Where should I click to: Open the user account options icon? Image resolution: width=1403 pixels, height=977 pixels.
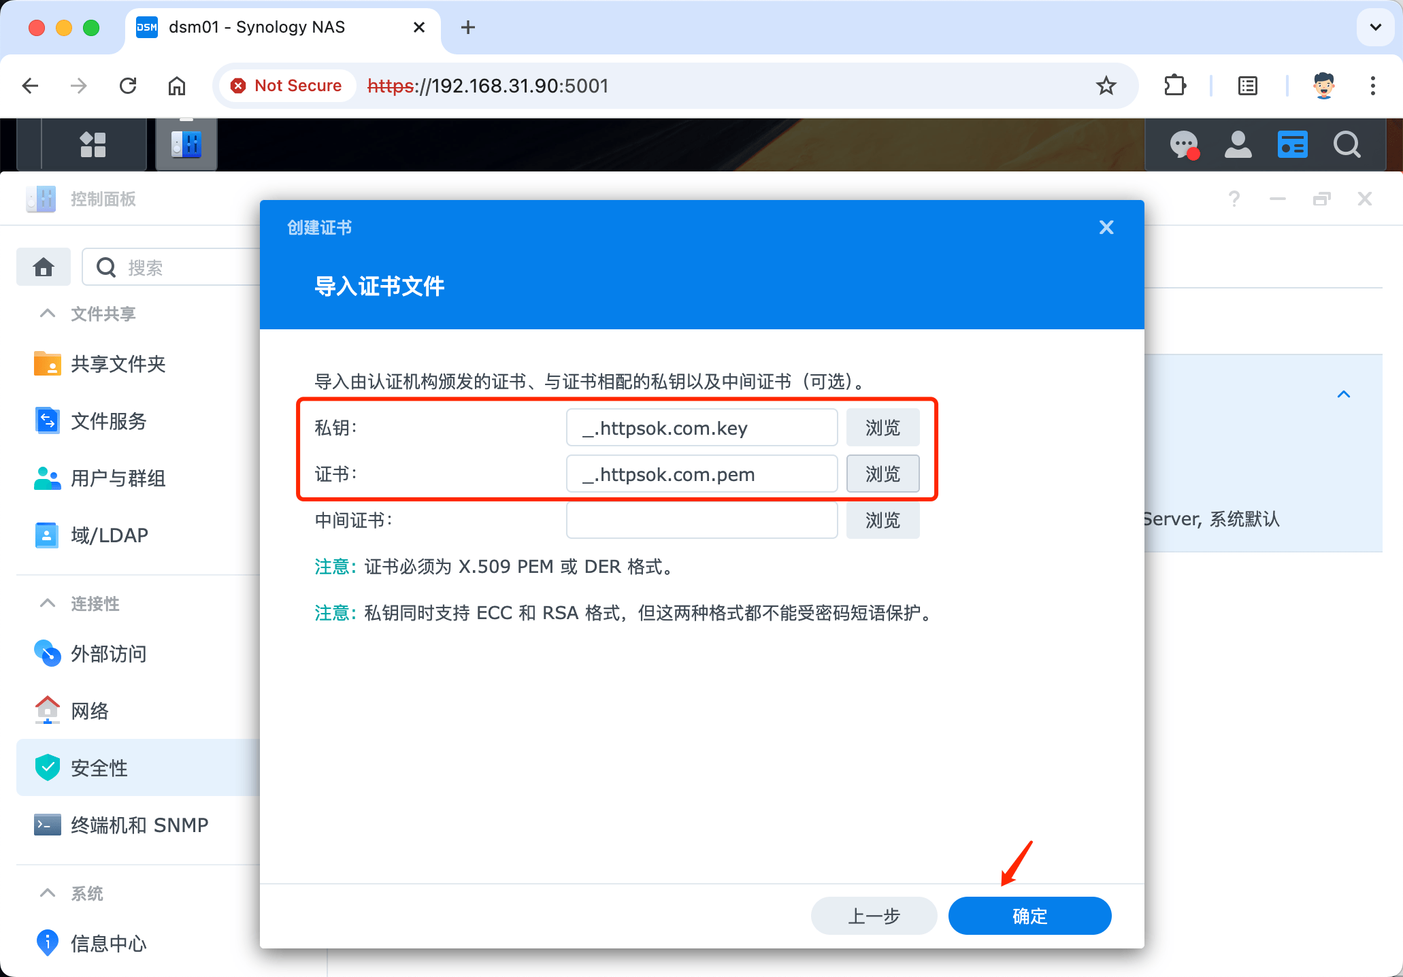1238,144
